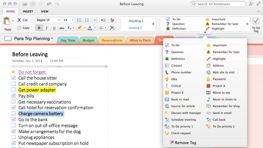Click the numbered list icon

(x=87, y=20)
